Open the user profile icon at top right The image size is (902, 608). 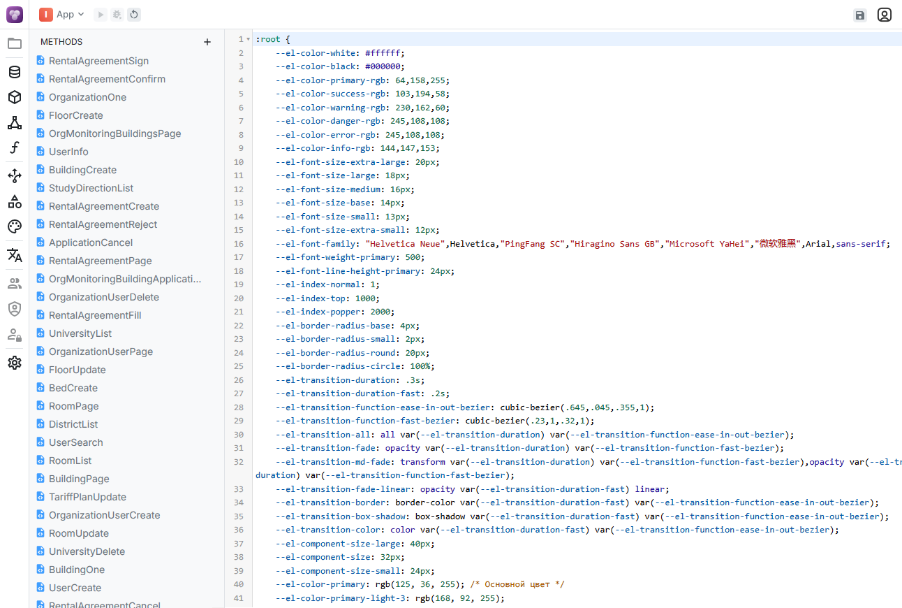(885, 15)
